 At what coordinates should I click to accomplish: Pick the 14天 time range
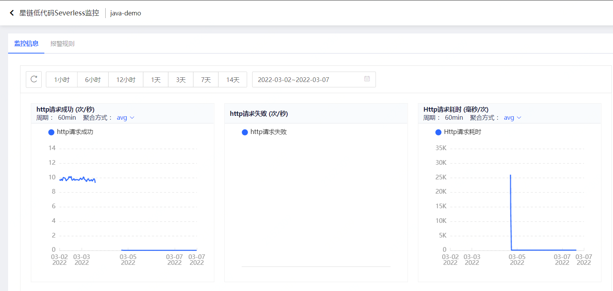click(233, 80)
